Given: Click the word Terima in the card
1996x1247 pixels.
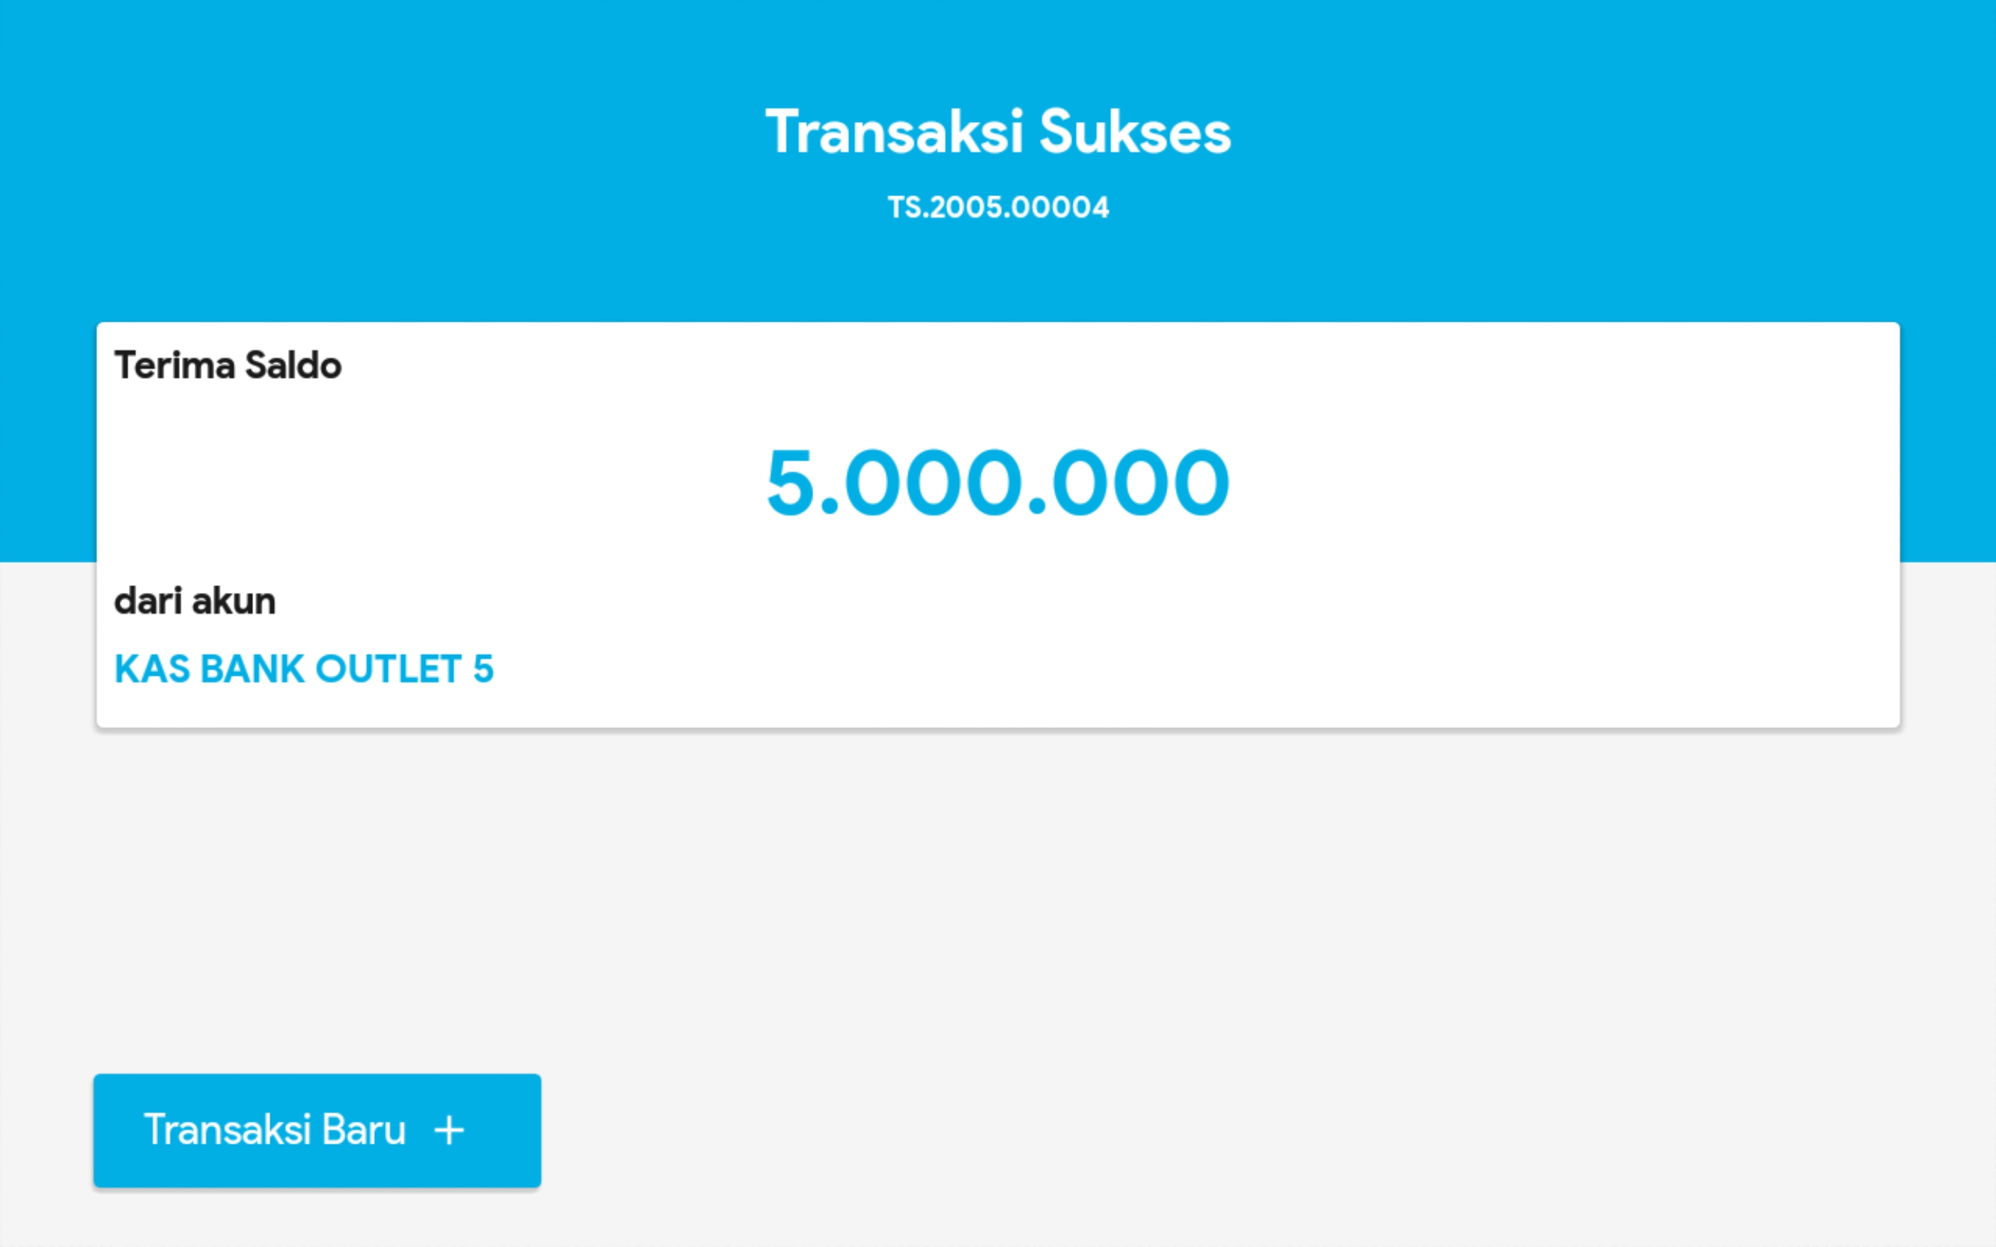Looking at the screenshot, I should (x=174, y=365).
